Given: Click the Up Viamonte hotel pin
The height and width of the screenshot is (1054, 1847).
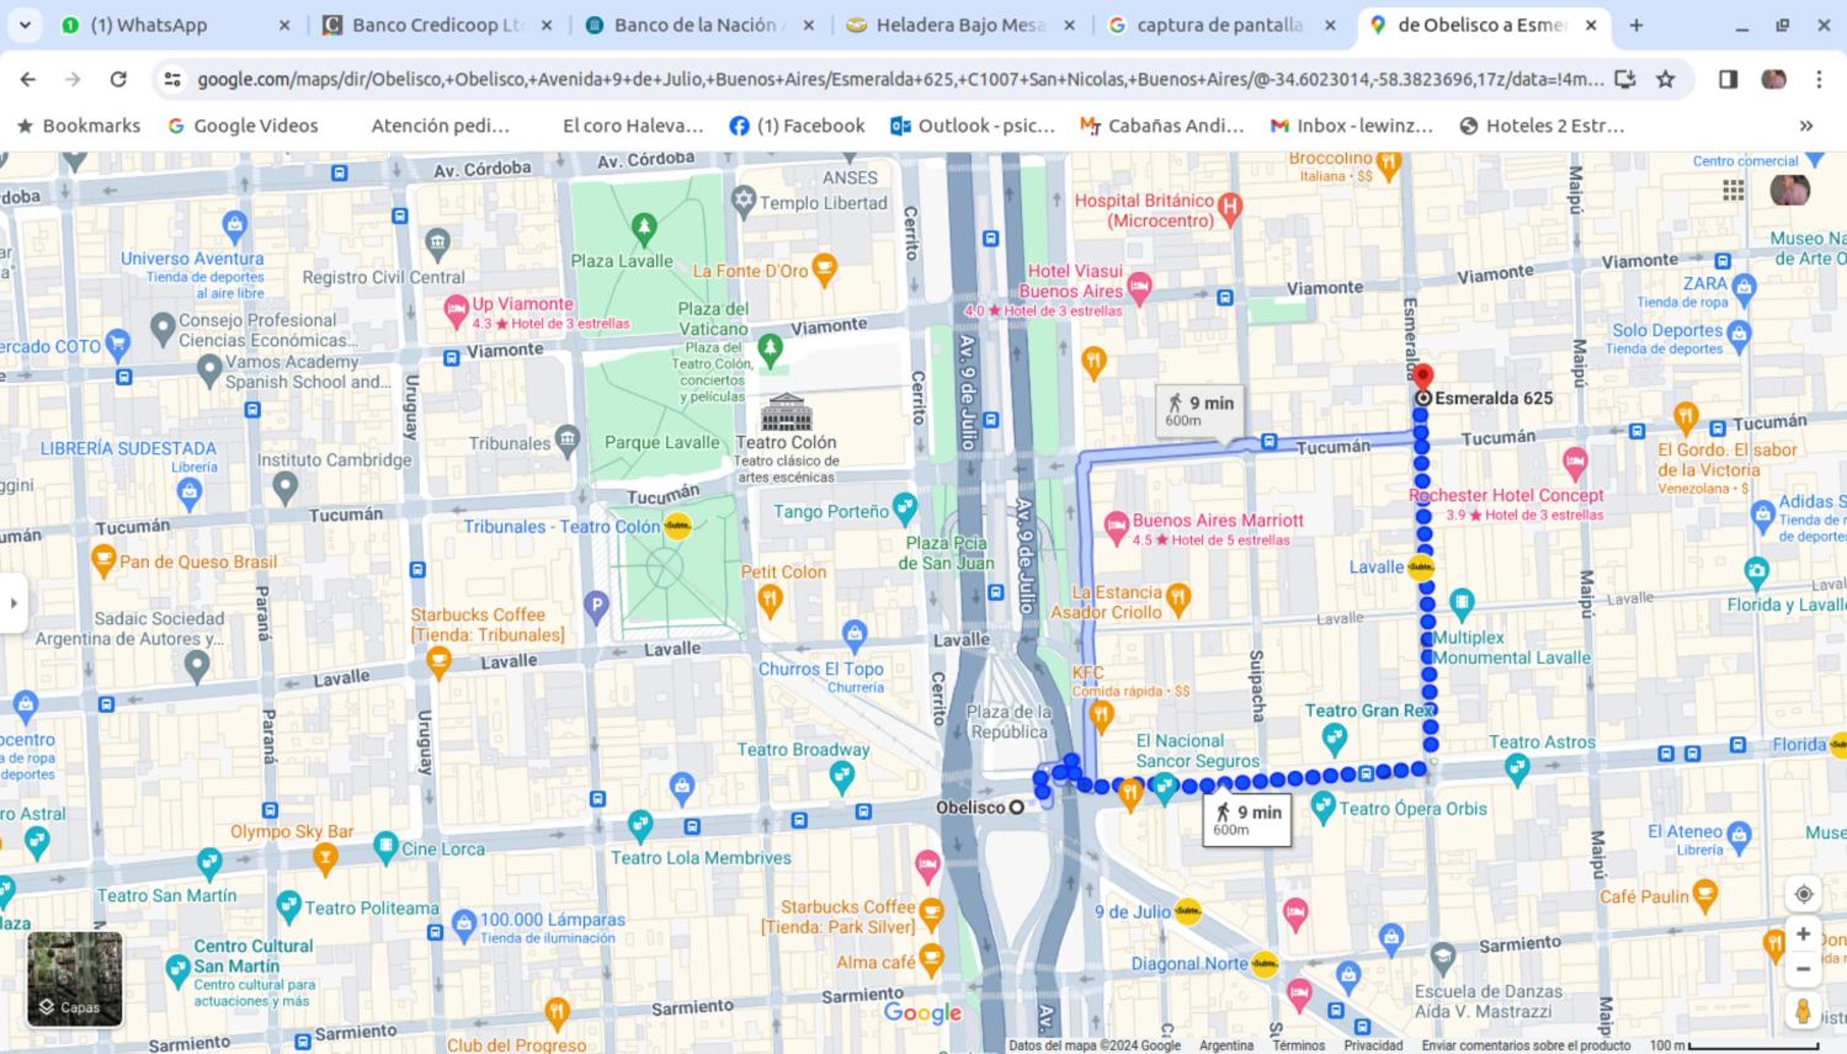Looking at the screenshot, I should pyautogui.click(x=456, y=311).
